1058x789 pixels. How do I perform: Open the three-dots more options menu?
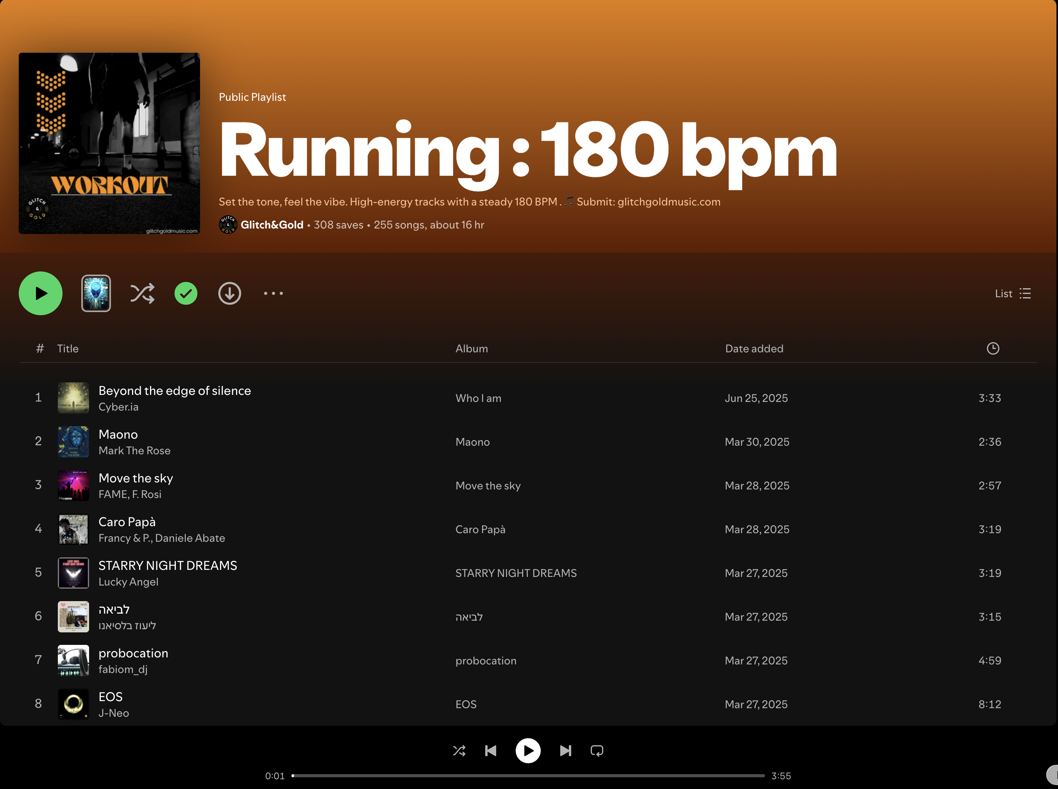click(273, 293)
